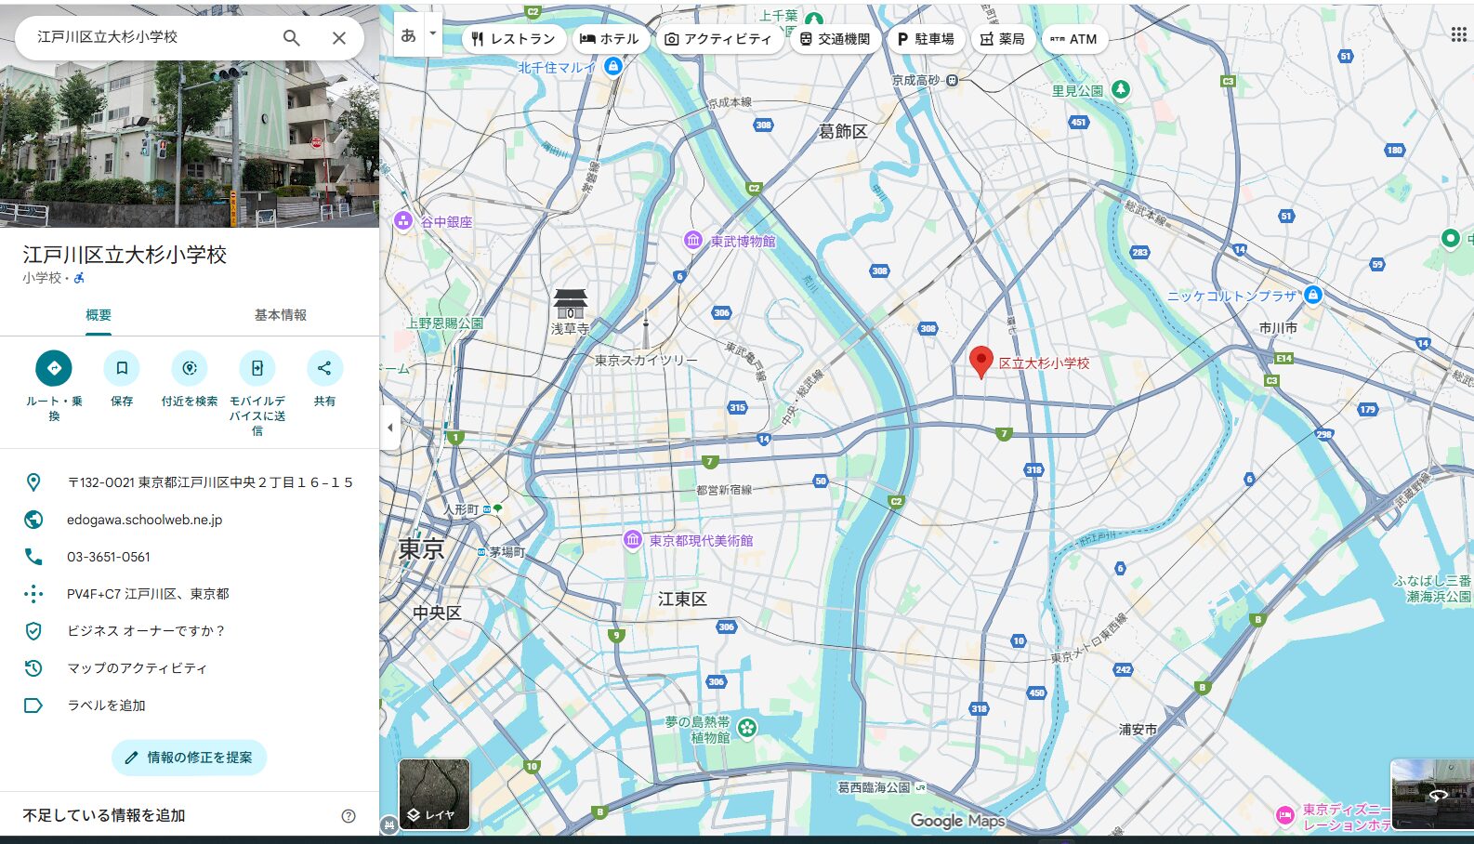Viewport: 1474px width, 844px height.
Task: Open the edogawa.schoolweb.ne.jp website link
Action: [x=144, y=520]
